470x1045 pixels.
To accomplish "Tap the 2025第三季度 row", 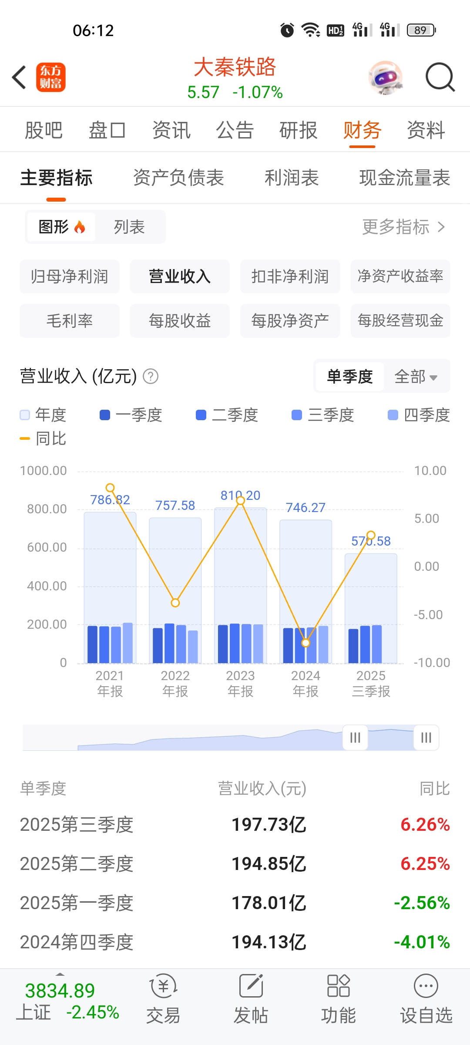I will 235,825.
